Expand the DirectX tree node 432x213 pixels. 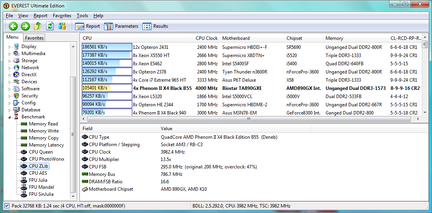[x=10, y=75]
